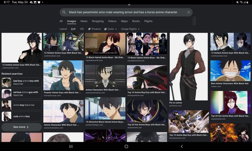
Task: Switch to the All tab
Action: click(61, 21)
